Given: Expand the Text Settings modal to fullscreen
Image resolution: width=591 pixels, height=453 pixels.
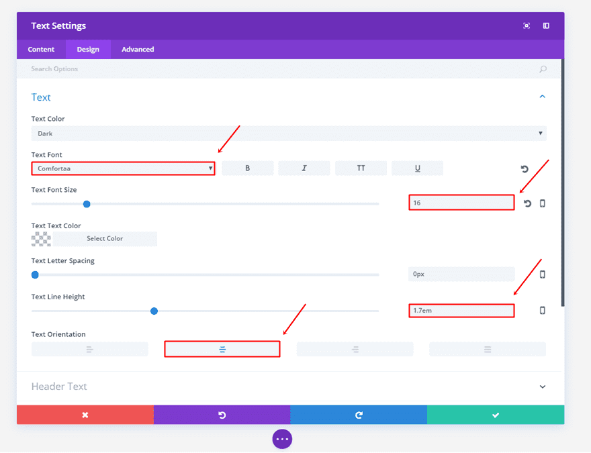Looking at the screenshot, I should coord(527,26).
